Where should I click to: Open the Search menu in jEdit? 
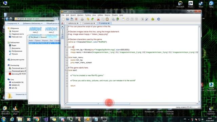[73, 15]
